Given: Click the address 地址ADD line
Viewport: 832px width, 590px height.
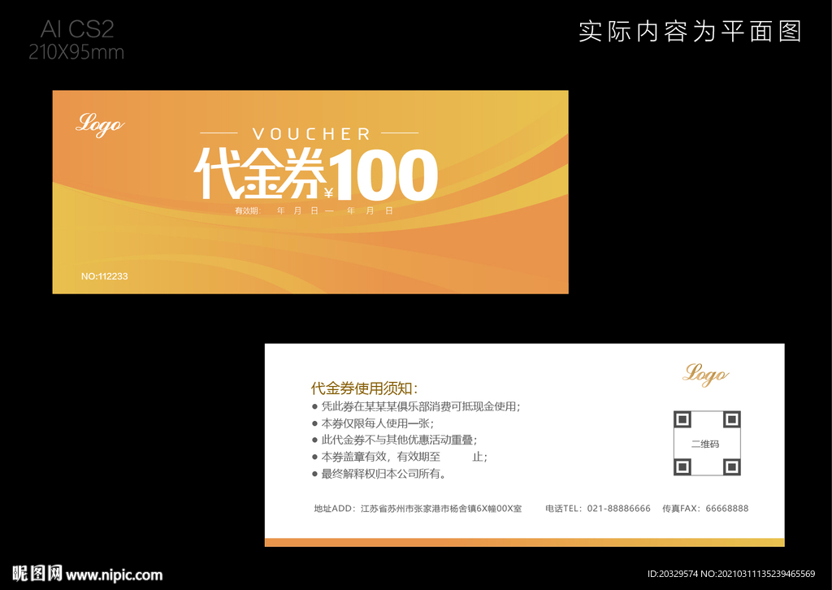Looking at the screenshot, I should (x=418, y=508).
